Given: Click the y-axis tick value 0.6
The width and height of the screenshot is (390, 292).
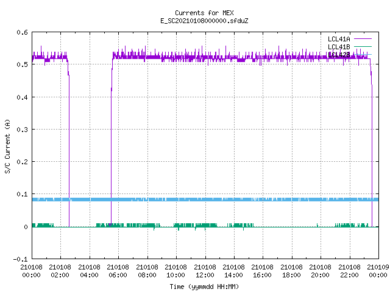Looking at the screenshot, I should [x=23, y=32].
